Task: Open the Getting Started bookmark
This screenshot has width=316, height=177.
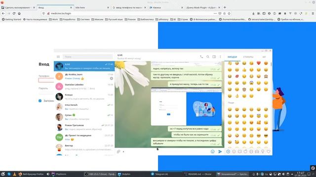Action: click(11, 20)
